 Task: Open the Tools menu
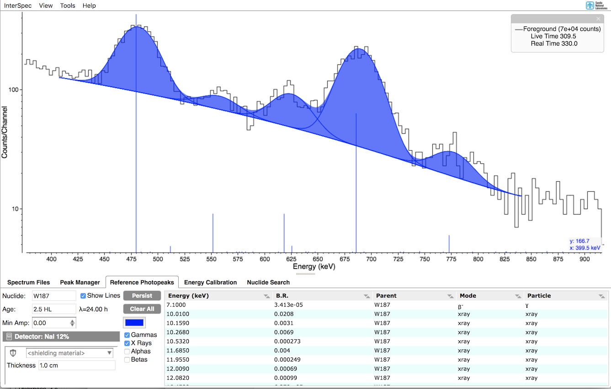[x=68, y=5]
